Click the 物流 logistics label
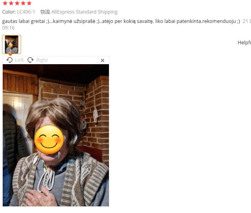The width and height of the screenshot is (251, 213). coord(45,12)
